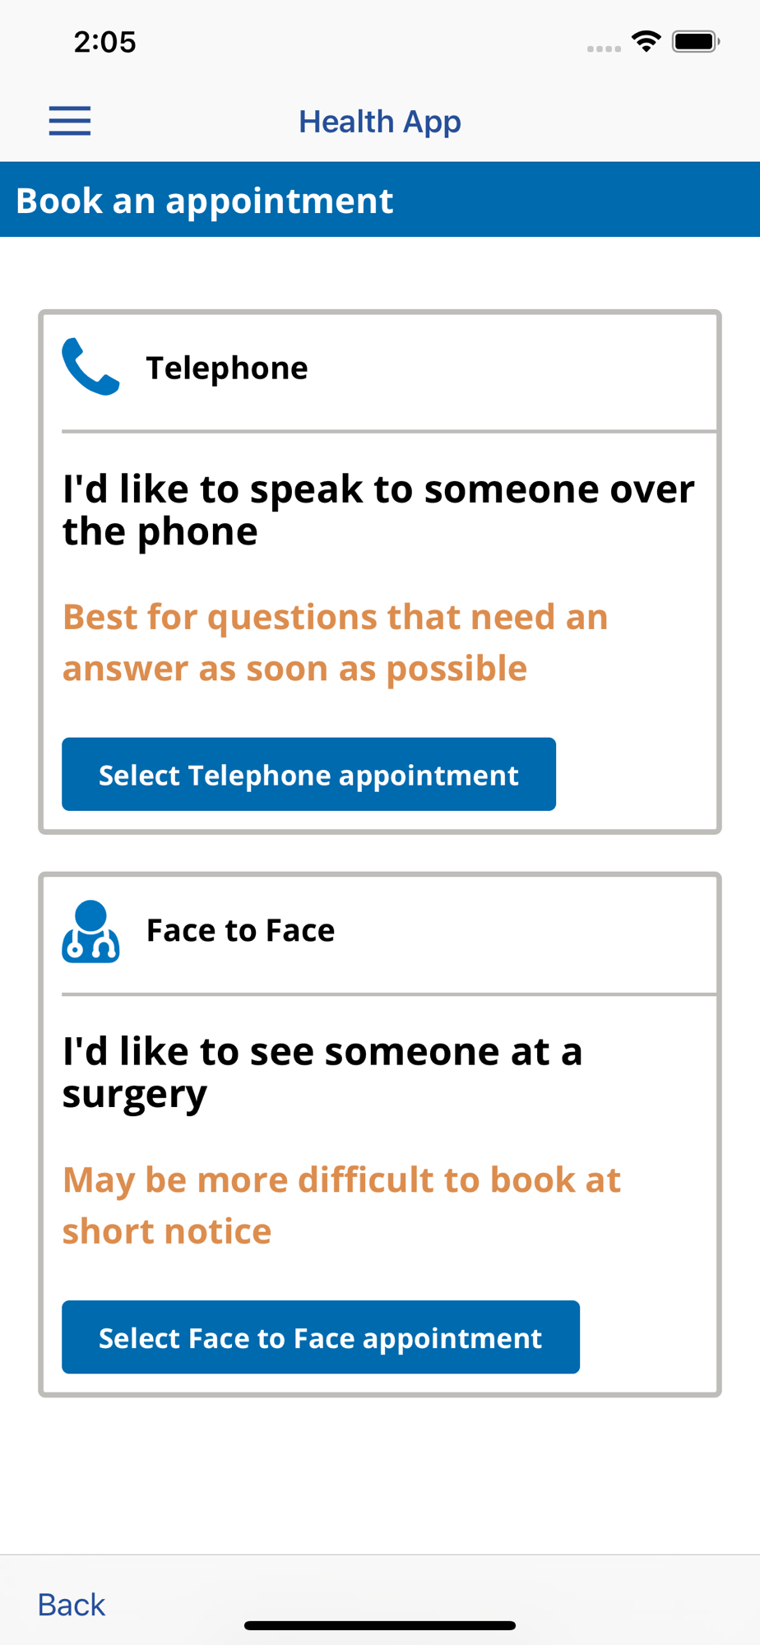This screenshot has width=760, height=1645.
Task: Tap the Wi-Fi status icon
Action: (646, 41)
